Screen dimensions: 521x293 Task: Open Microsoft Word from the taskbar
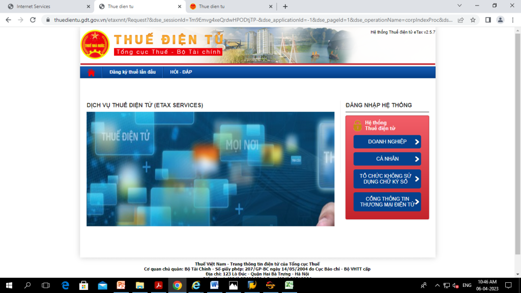tap(214, 285)
